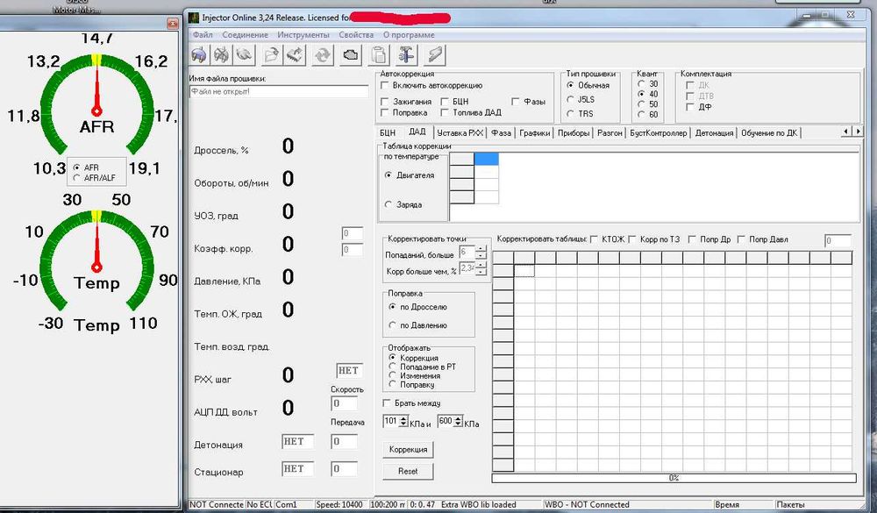The image size is (877, 513).
Task: Select 'Попадание в РТ' display option
Action: 392,367
